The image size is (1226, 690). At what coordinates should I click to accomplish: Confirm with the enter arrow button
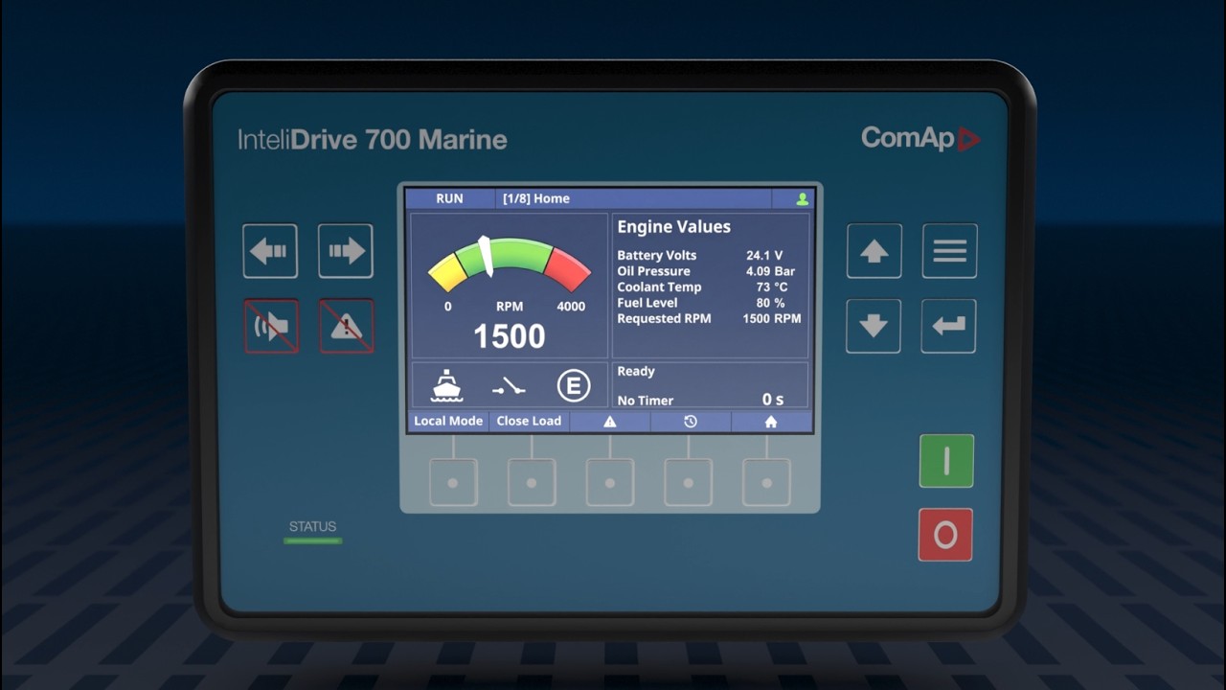point(949,326)
